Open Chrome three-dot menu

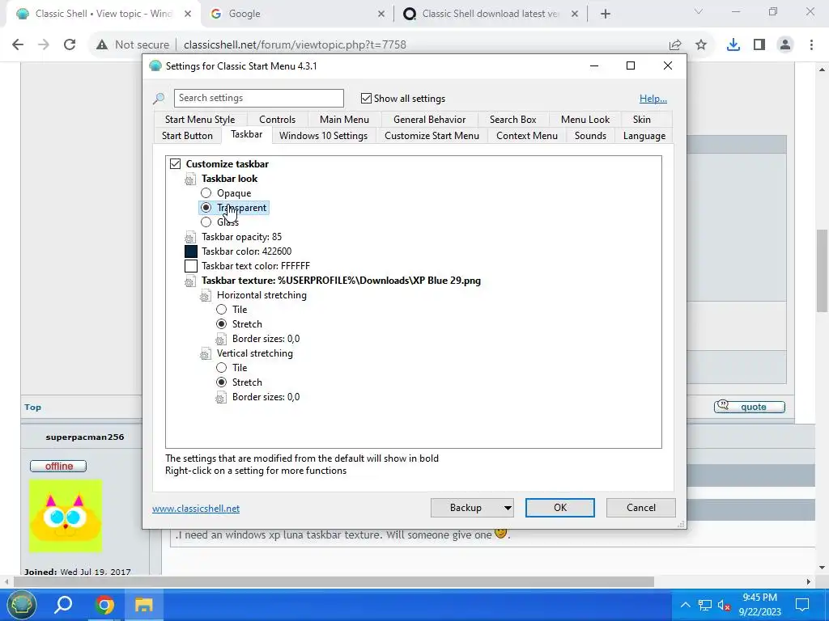coord(811,45)
